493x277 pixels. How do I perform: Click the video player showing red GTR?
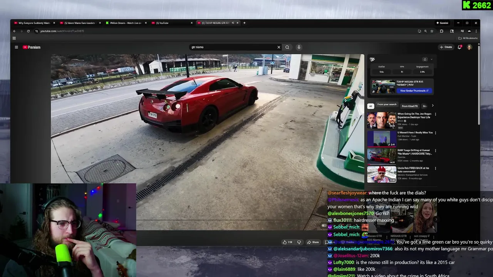207,142
